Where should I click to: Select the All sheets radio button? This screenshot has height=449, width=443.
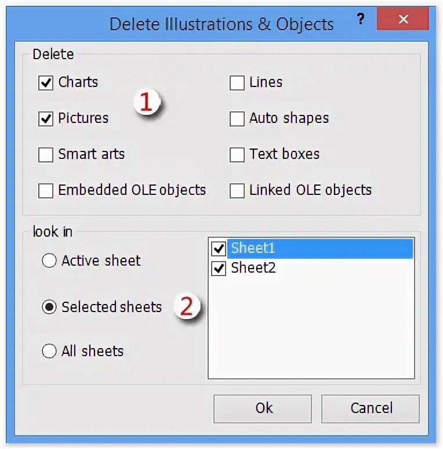[x=49, y=352]
